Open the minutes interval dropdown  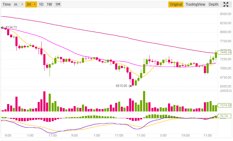click(18, 4)
